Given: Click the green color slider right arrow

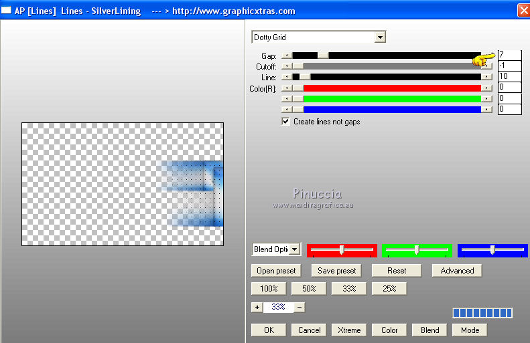Looking at the screenshot, I should tap(486, 99).
